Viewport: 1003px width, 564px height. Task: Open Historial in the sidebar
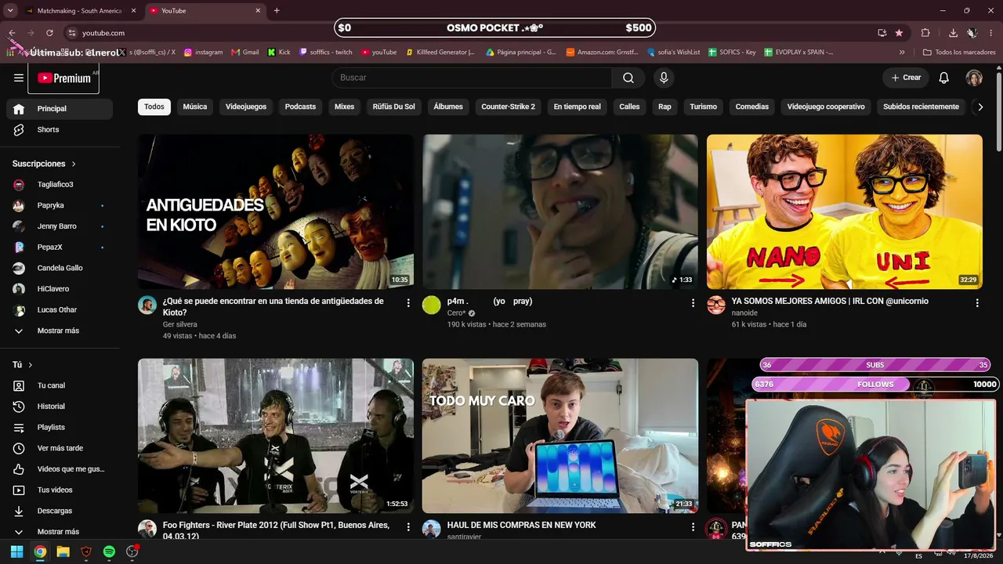(60, 407)
